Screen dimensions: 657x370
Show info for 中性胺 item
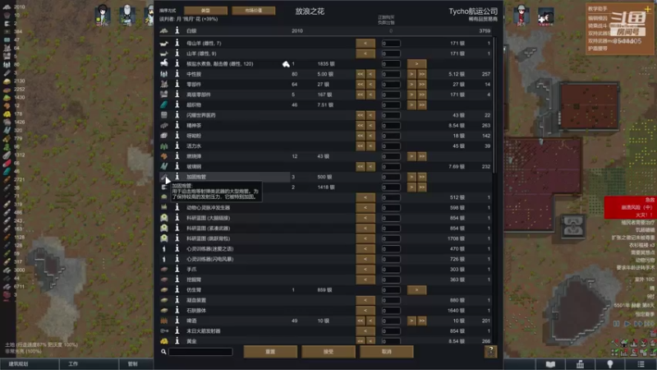point(177,74)
